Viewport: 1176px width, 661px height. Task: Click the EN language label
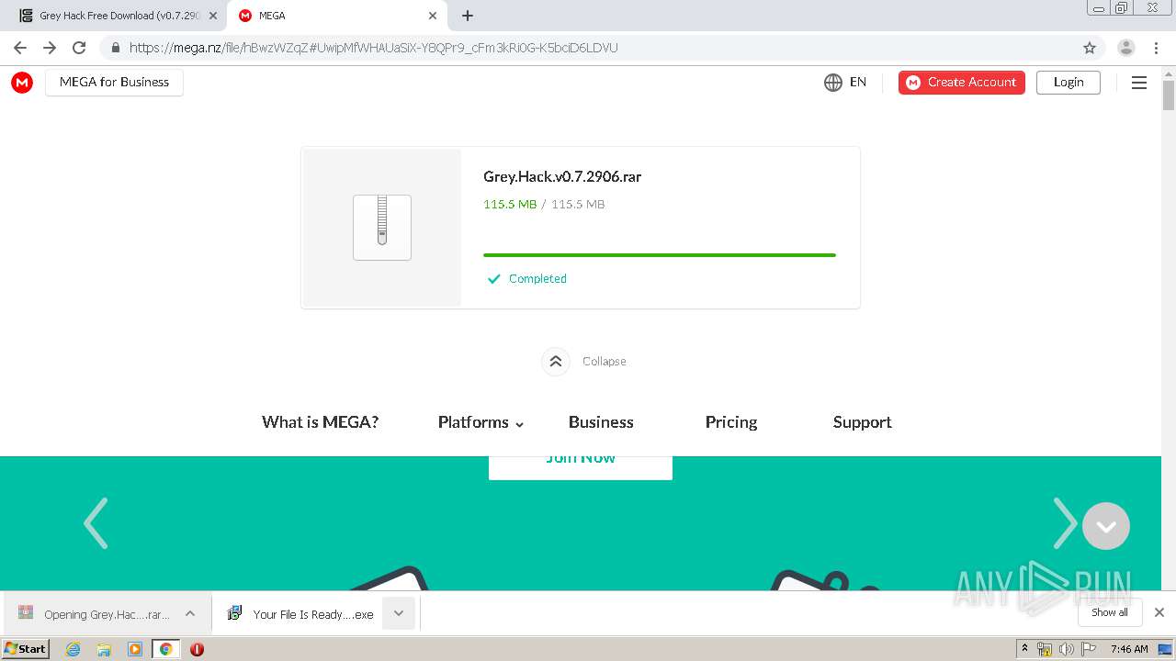[858, 82]
